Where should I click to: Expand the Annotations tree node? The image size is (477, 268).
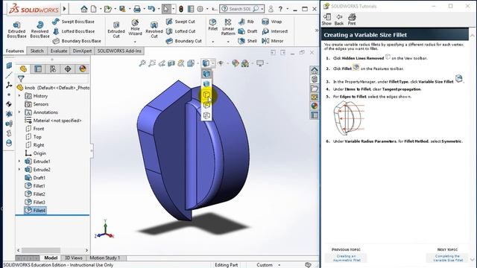click(x=19, y=112)
